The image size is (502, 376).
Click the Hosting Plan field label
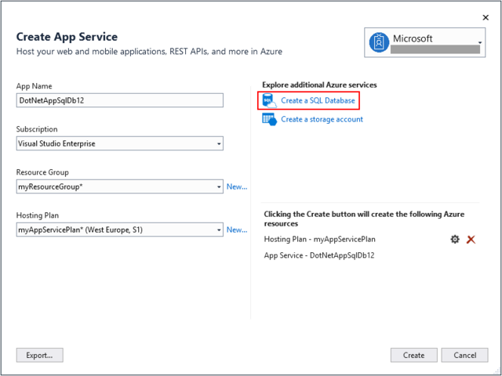pyautogui.click(x=38, y=215)
